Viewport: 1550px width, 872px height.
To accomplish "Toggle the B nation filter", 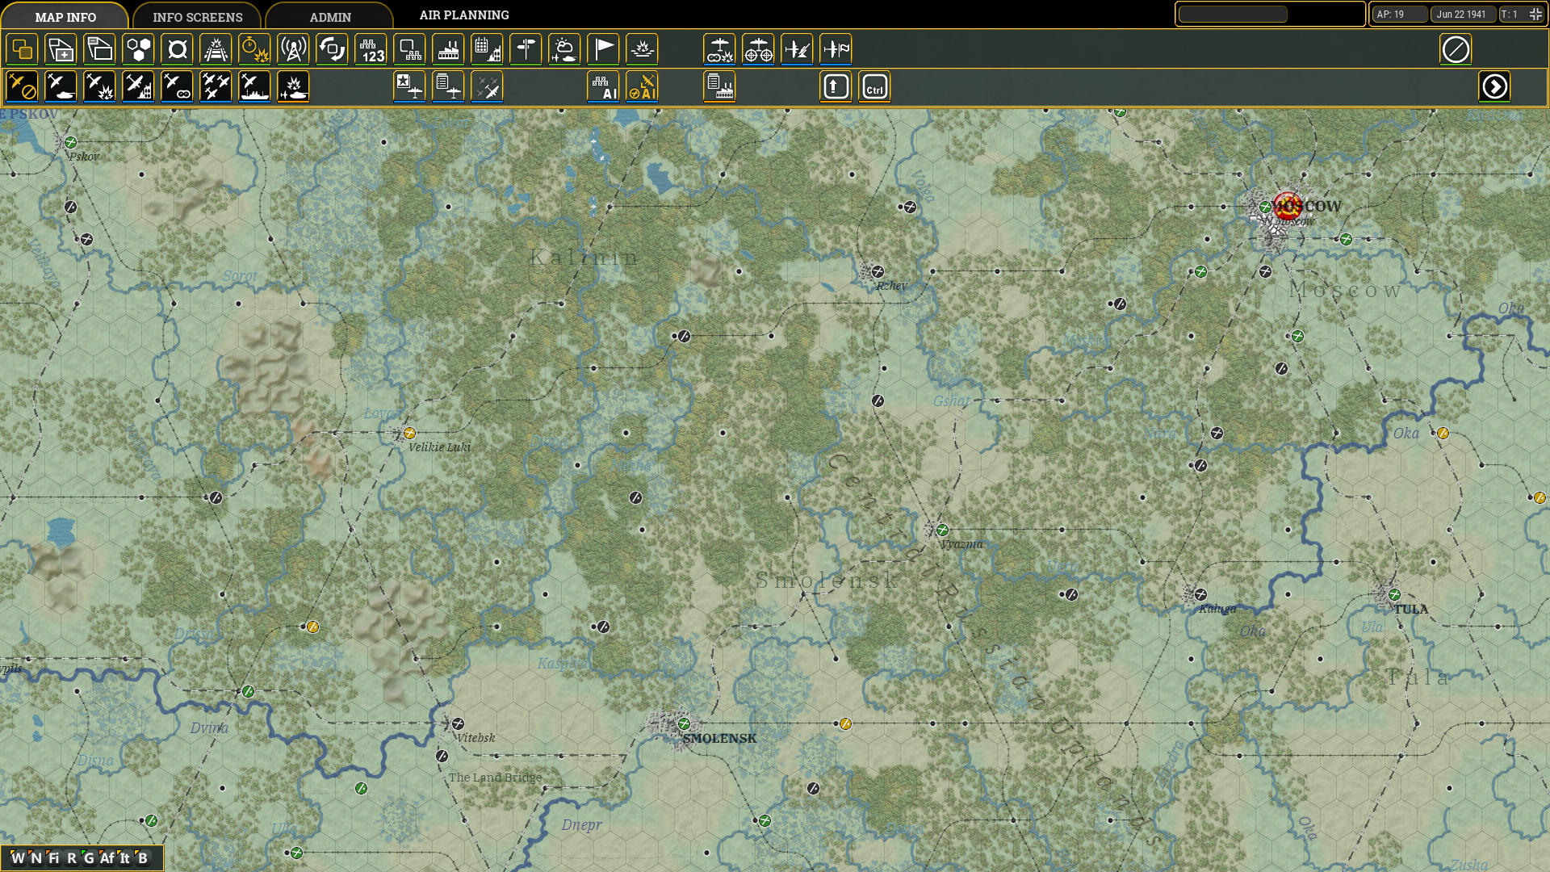I will [143, 858].
